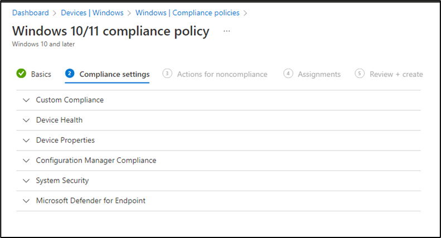The image size is (441, 238).
Task: Click the green checkmark Basics step icon
Action: tap(21, 74)
